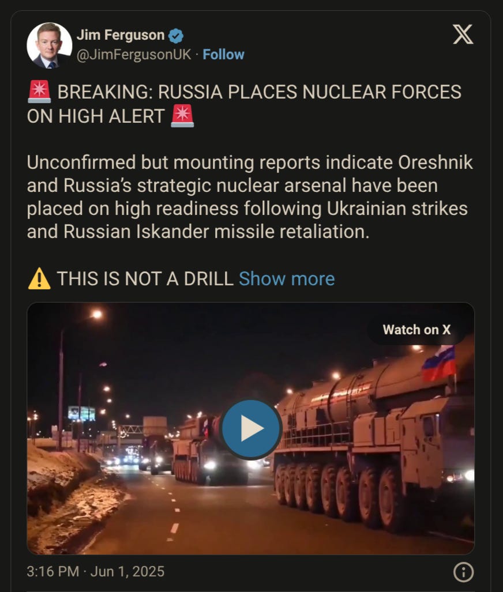
Task: Open the @JimFergusonUK handle link
Action: 134,54
